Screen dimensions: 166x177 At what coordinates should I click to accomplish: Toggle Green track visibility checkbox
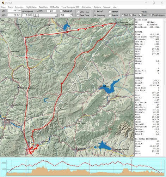pos(140,15)
